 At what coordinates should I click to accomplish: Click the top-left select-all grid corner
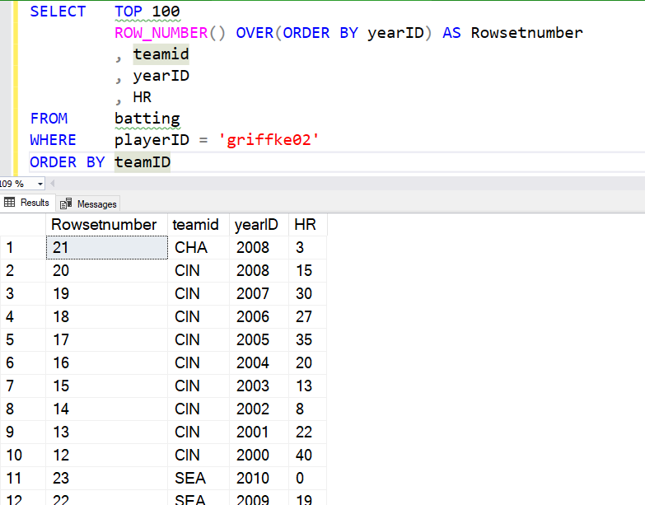tap(21, 224)
